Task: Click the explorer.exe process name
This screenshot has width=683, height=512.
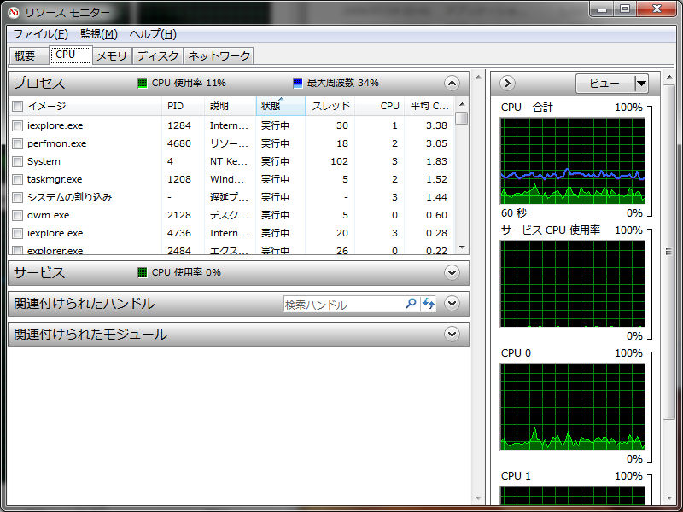Action: (55, 251)
